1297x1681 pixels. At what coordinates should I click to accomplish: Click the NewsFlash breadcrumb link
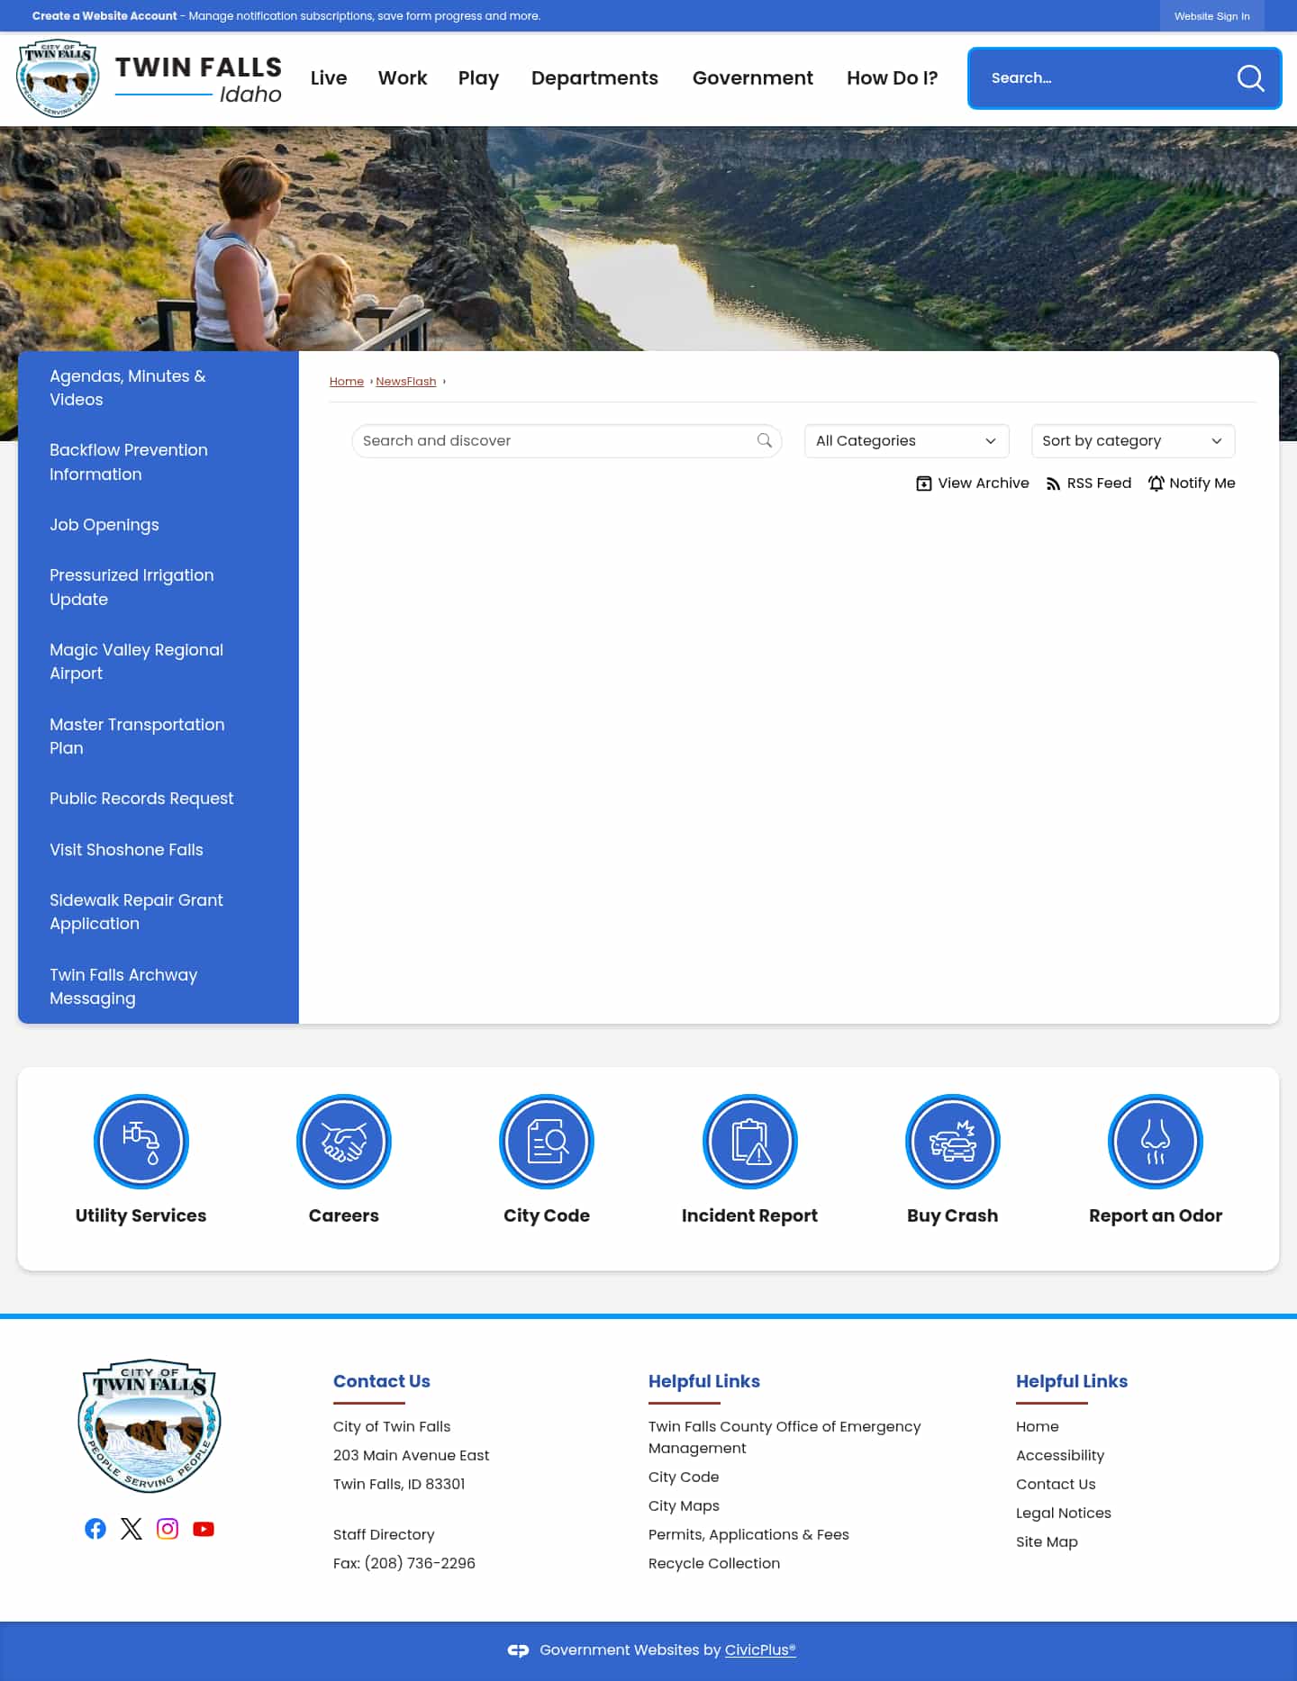pyautogui.click(x=406, y=382)
